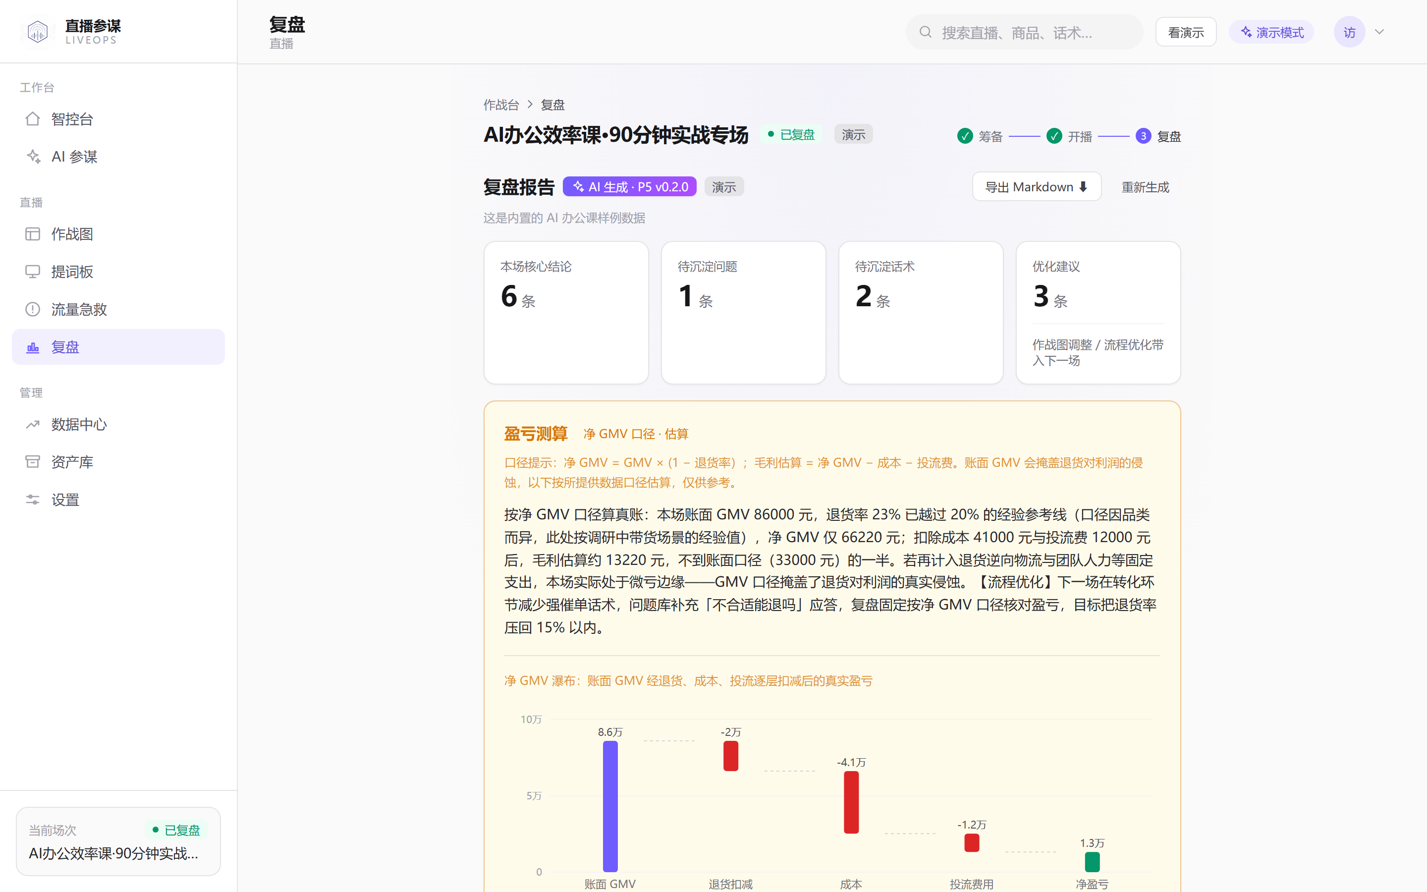Go to 提词板 menu item
The image size is (1427, 892).
click(x=118, y=272)
